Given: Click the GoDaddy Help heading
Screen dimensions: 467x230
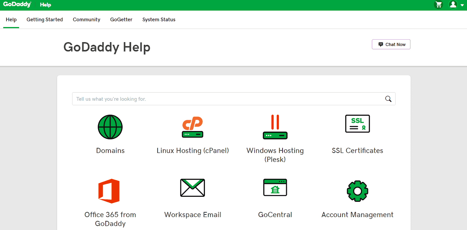Looking at the screenshot, I should pyautogui.click(x=107, y=47).
